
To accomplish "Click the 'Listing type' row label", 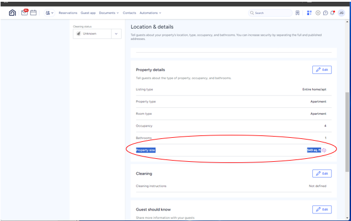I will click(145, 89).
